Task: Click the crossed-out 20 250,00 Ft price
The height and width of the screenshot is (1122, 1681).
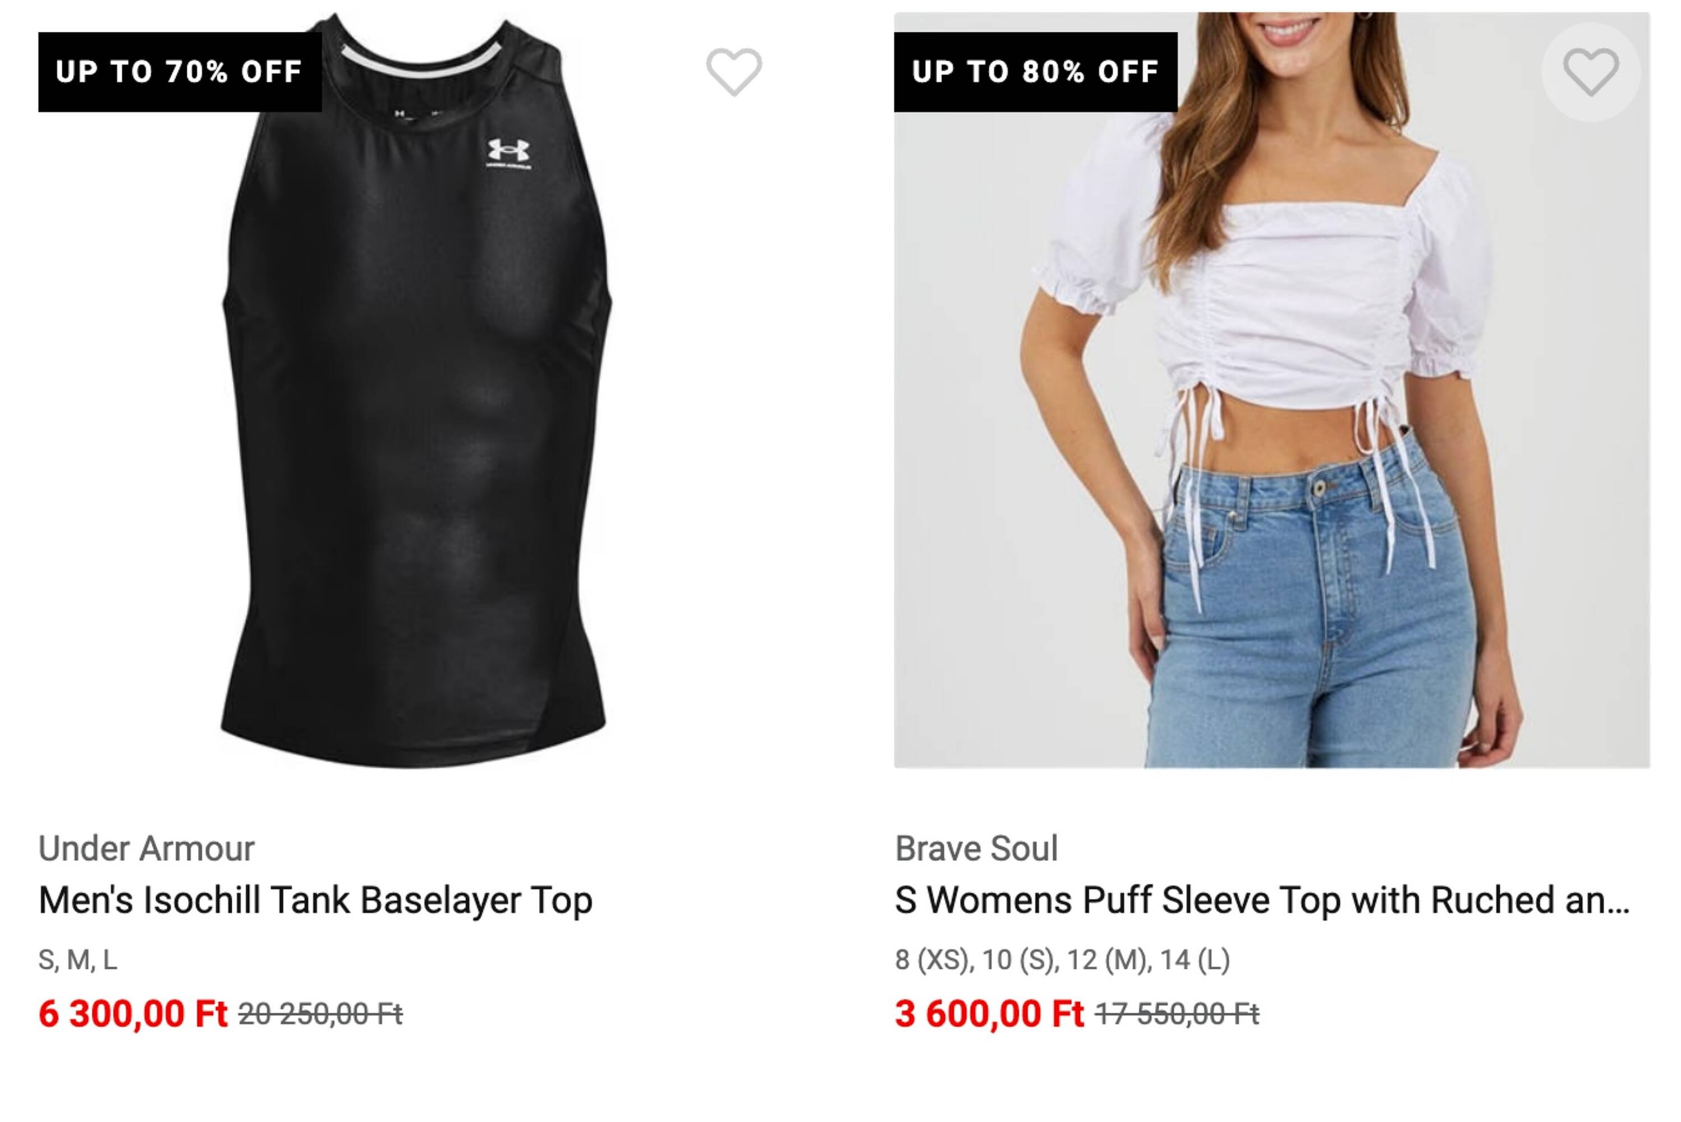Action: [320, 1014]
